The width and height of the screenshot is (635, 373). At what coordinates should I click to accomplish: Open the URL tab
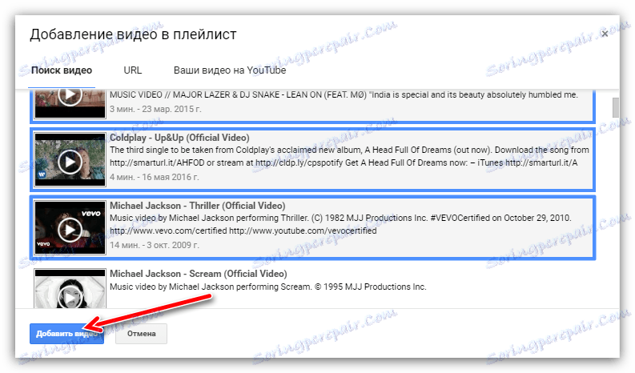tap(133, 70)
